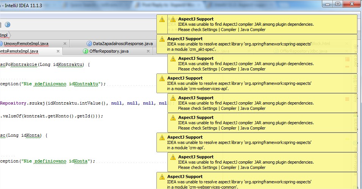This screenshot has height=189, width=362.
Task: Close the OfferRepository.java tab
Action: (148, 51)
